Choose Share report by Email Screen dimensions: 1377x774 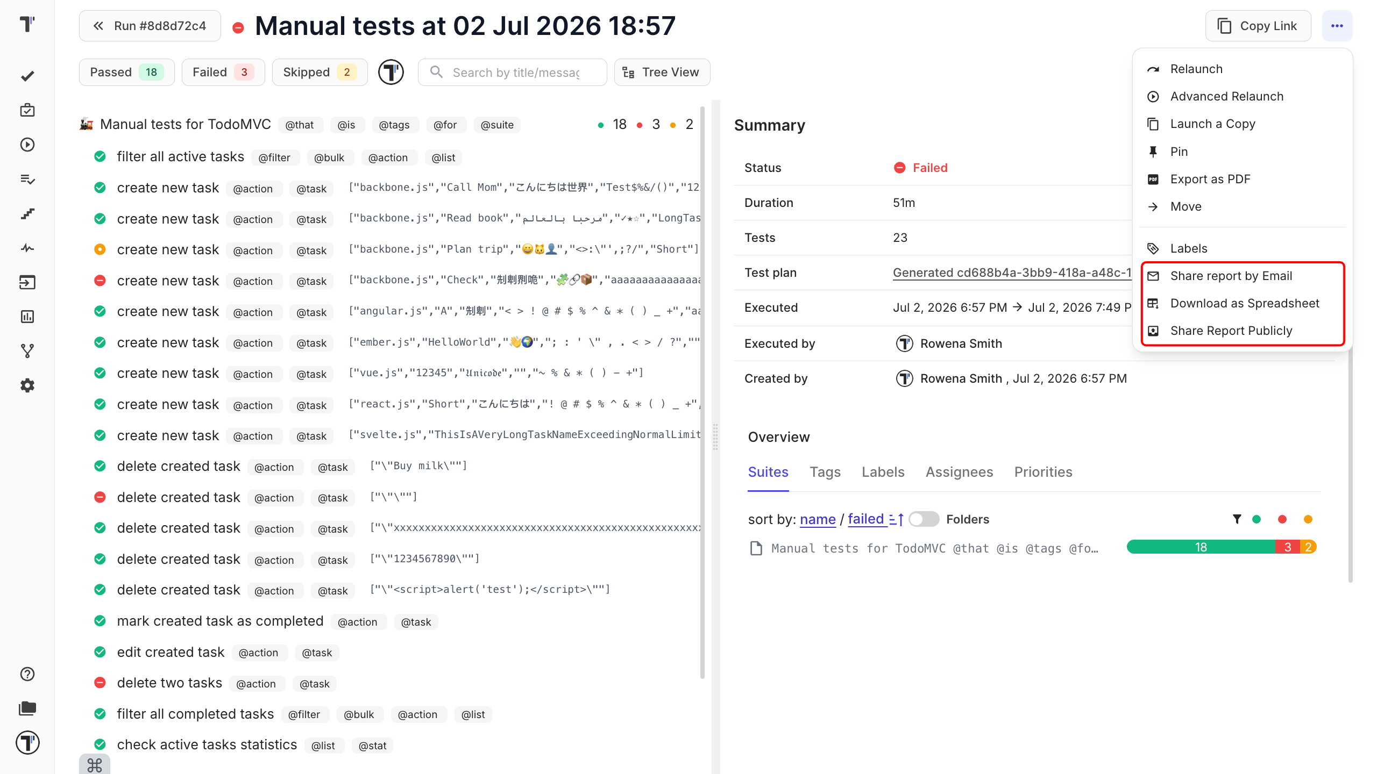click(x=1243, y=276)
